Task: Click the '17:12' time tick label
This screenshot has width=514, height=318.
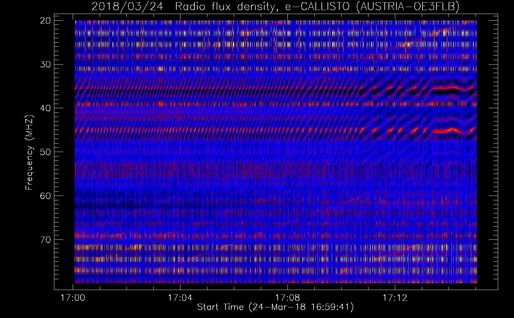Action: pos(395,298)
